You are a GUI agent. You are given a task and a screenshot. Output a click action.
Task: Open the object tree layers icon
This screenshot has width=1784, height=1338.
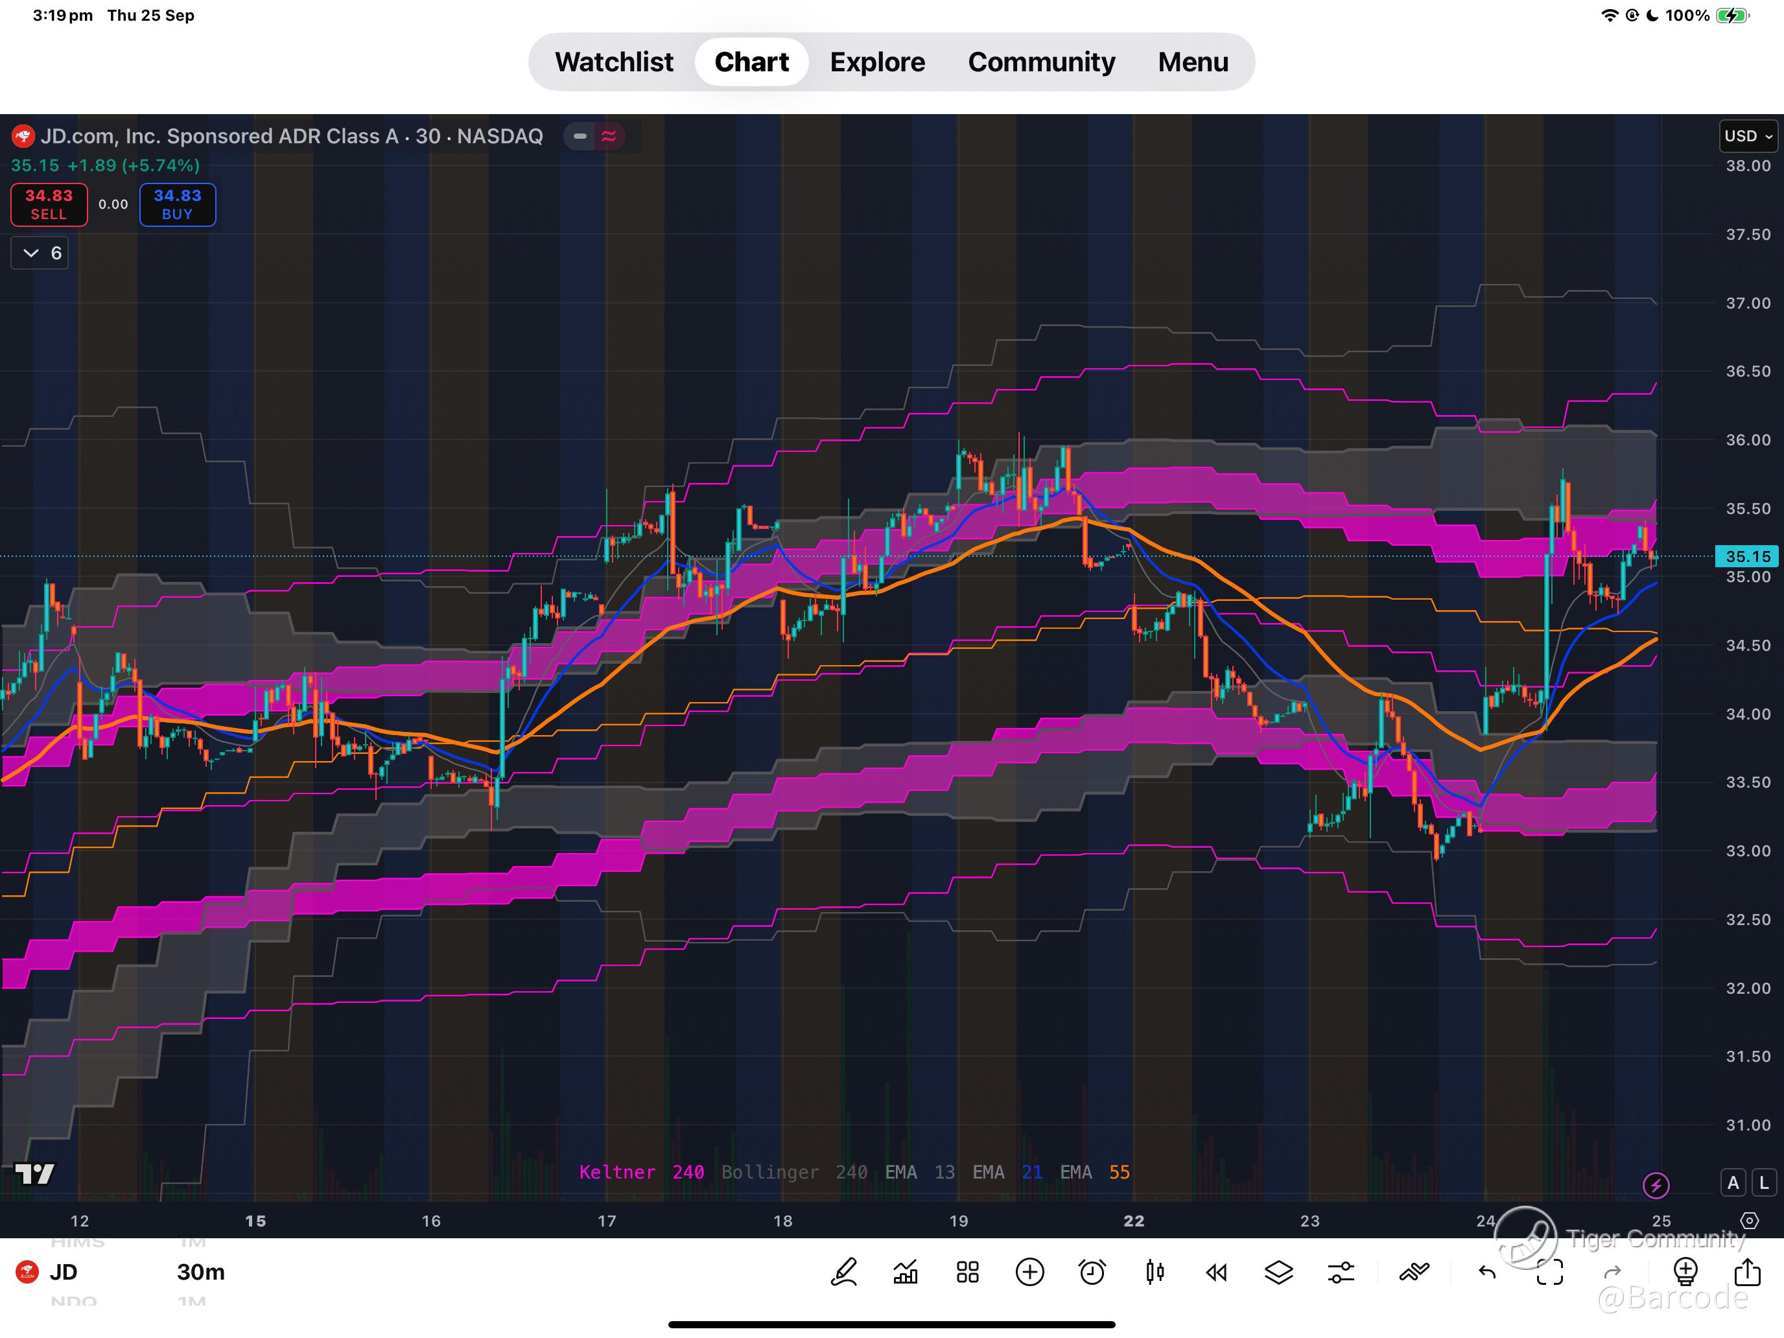tap(1278, 1272)
